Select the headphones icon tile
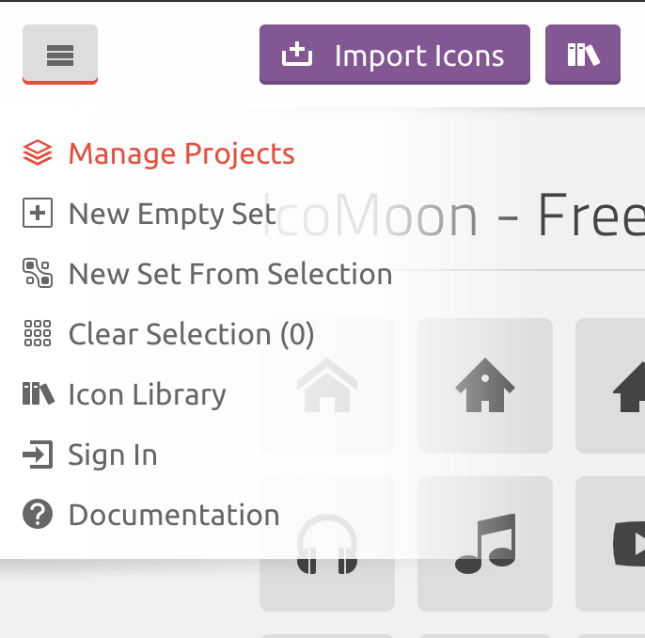The height and width of the screenshot is (638, 645). click(x=327, y=544)
